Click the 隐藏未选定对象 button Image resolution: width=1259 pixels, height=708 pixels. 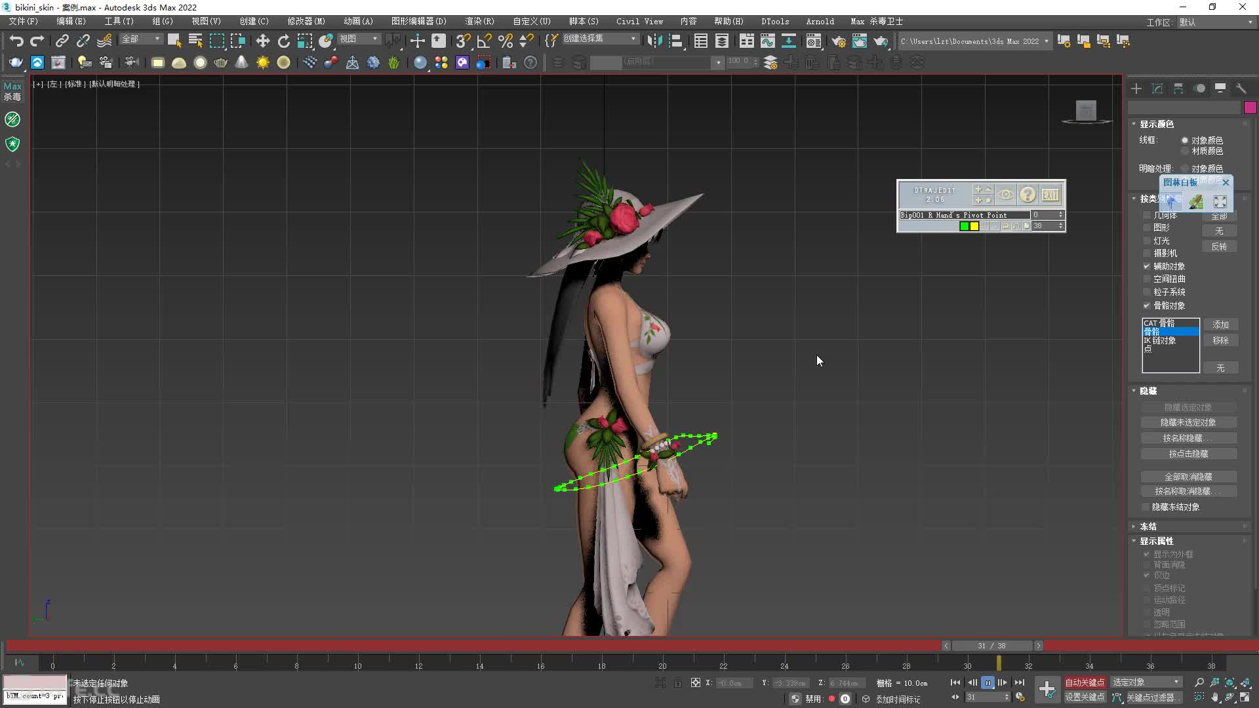tap(1188, 423)
